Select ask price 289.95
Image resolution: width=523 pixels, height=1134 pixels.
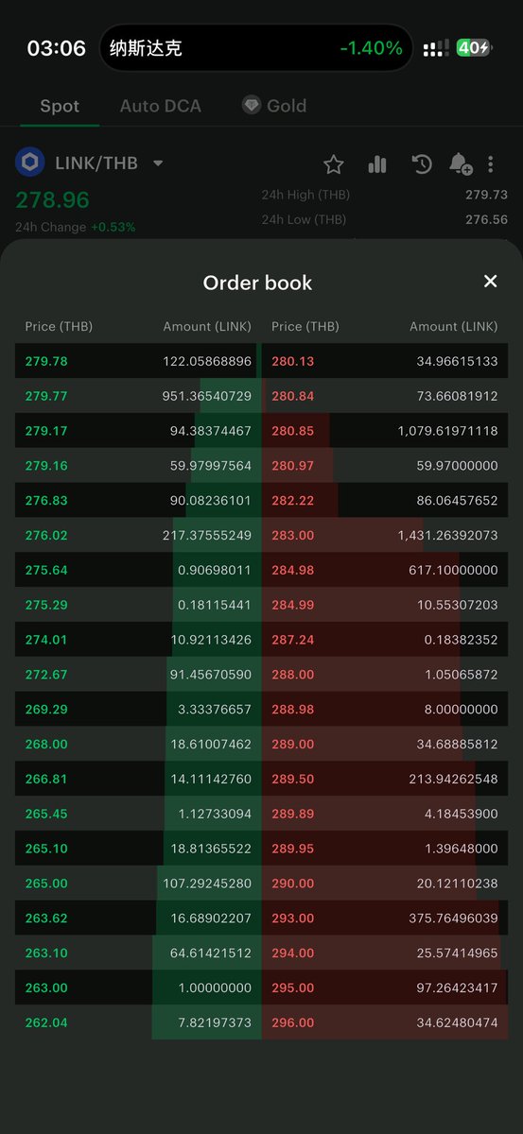[x=293, y=849]
